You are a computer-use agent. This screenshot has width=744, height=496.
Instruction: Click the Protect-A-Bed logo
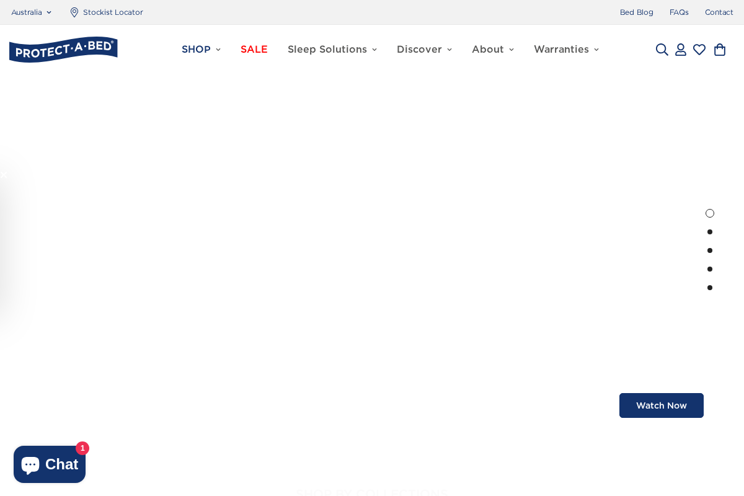click(x=63, y=49)
